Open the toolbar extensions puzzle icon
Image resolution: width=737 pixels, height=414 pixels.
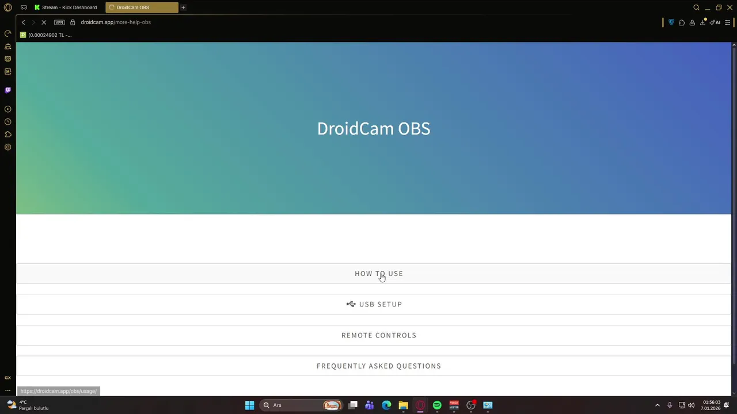tap(682, 22)
